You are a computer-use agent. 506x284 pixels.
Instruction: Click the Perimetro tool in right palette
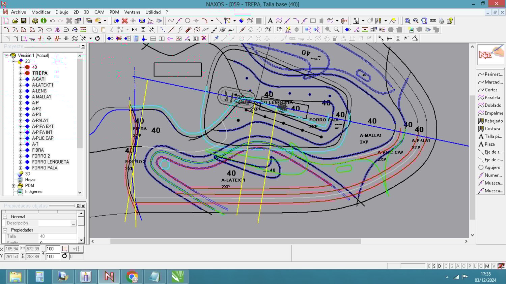coord(491,74)
